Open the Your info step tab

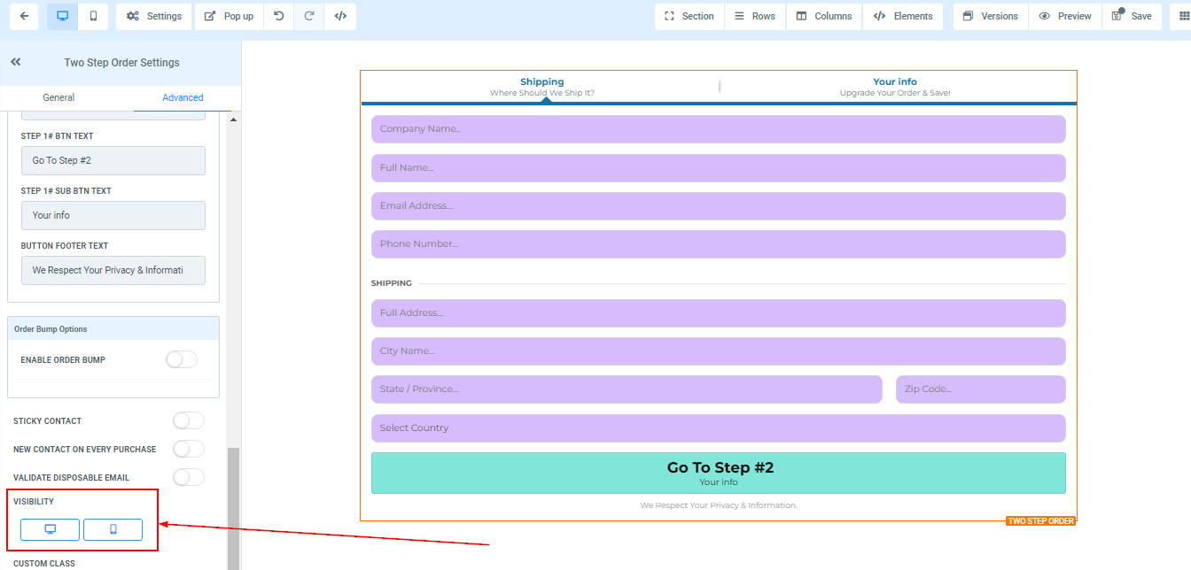click(x=895, y=86)
